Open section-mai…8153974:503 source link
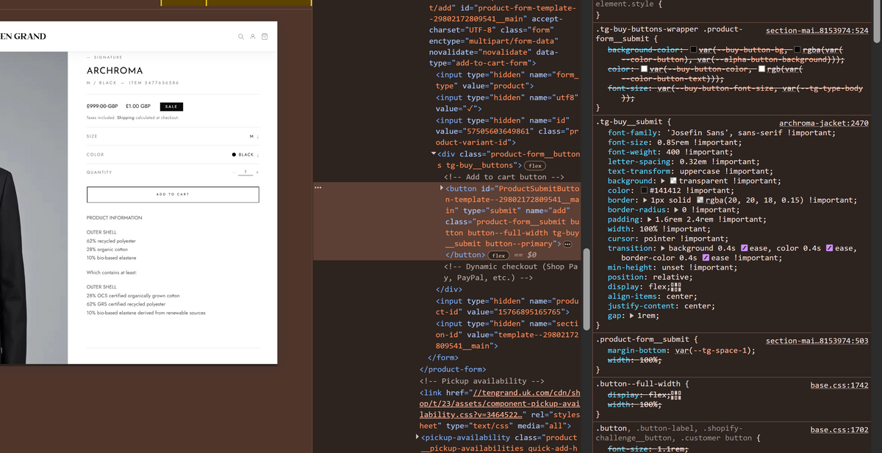 coord(817,341)
